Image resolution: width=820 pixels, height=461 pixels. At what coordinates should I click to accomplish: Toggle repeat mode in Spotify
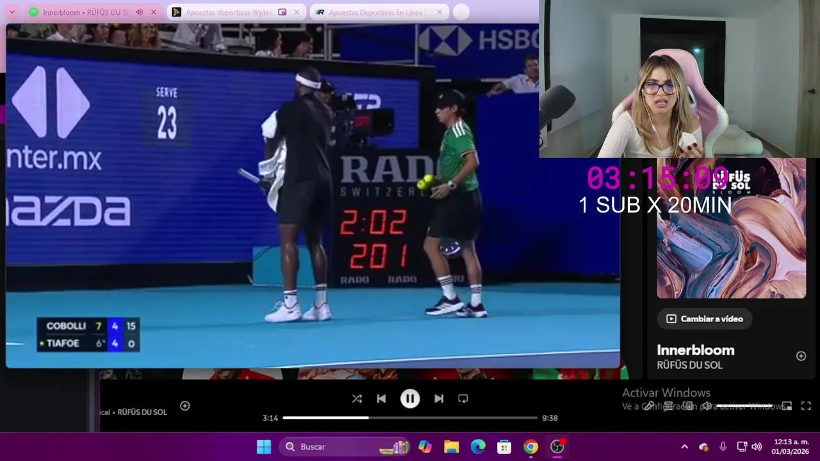coord(463,399)
